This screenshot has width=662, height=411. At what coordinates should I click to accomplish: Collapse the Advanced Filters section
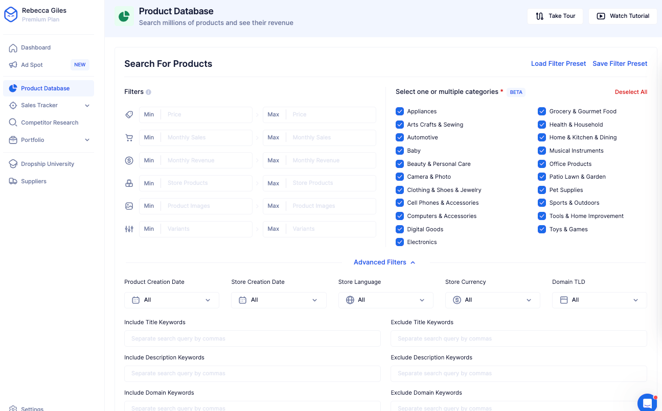pyautogui.click(x=385, y=262)
